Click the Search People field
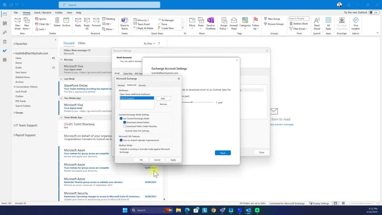The image size is (382, 215). tap(299, 19)
